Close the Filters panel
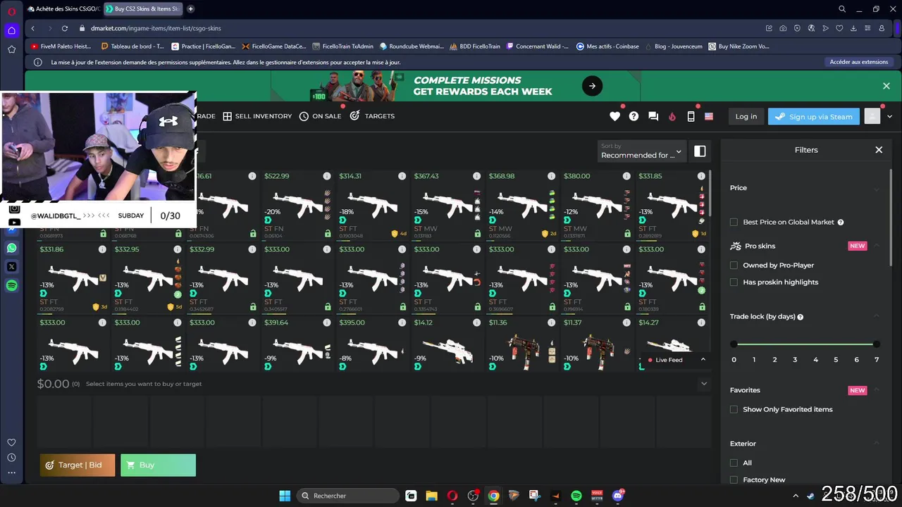 click(879, 150)
